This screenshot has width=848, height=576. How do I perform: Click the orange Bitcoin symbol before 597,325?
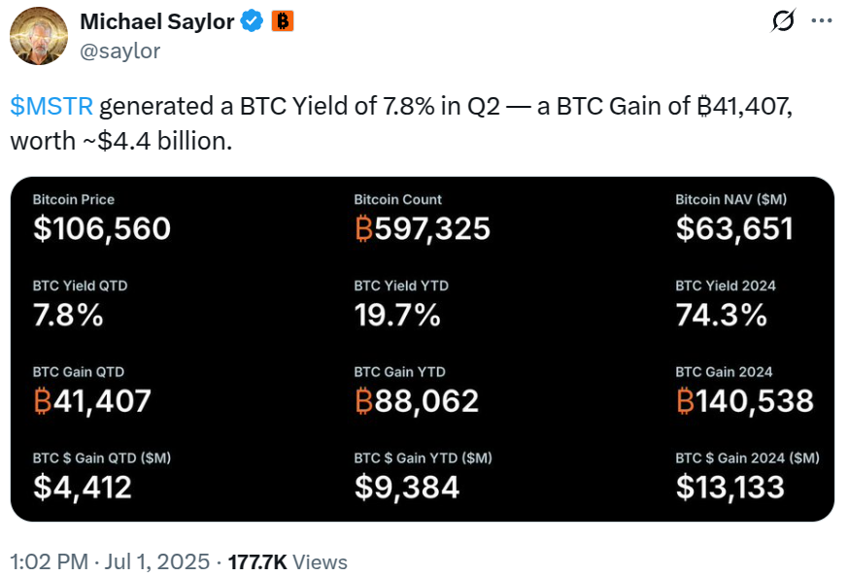[x=363, y=228]
